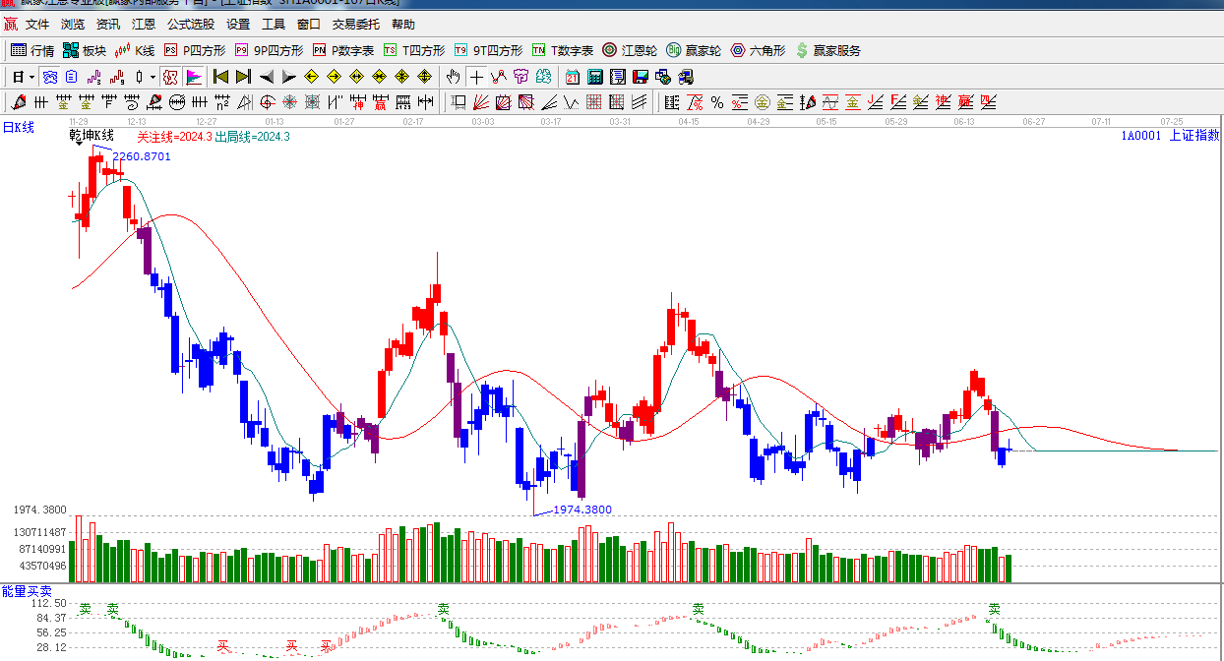Expand the candlestick style dropdown arrow

[x=152, y=77]
